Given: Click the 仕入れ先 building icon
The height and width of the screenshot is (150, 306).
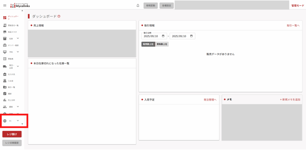Looking at the screenshot, I should [5, 74].
